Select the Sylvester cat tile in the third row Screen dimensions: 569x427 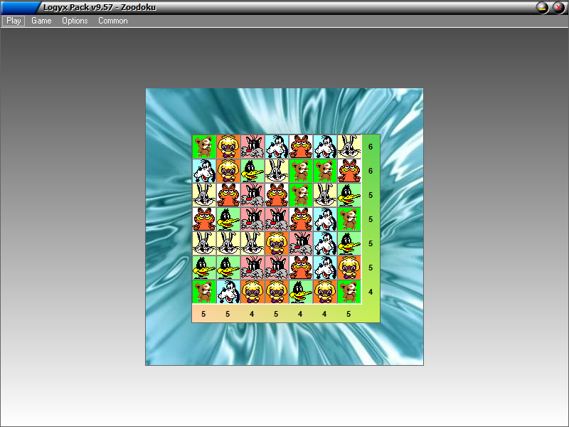tap(252, 195)
